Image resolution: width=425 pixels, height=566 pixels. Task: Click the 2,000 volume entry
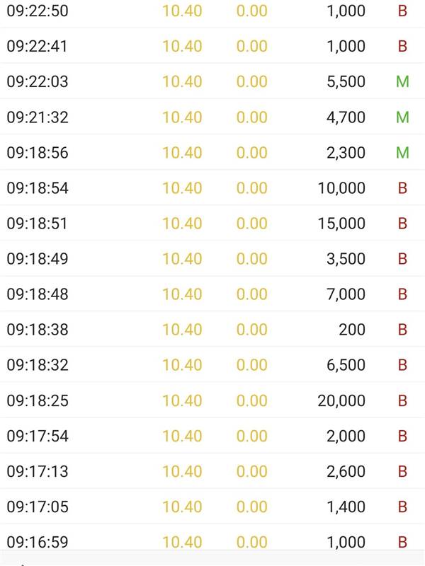click(x=346, y=436)
